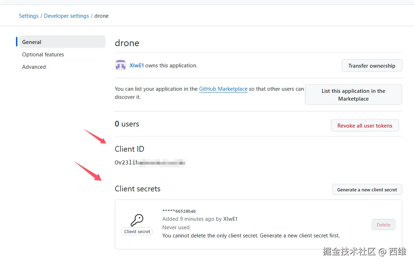Click the Client secret label badge
The width and height of the screenshot is (414, 264).
(x=137, y=231)
